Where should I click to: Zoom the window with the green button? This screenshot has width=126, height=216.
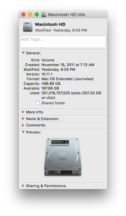click(37, 14)
